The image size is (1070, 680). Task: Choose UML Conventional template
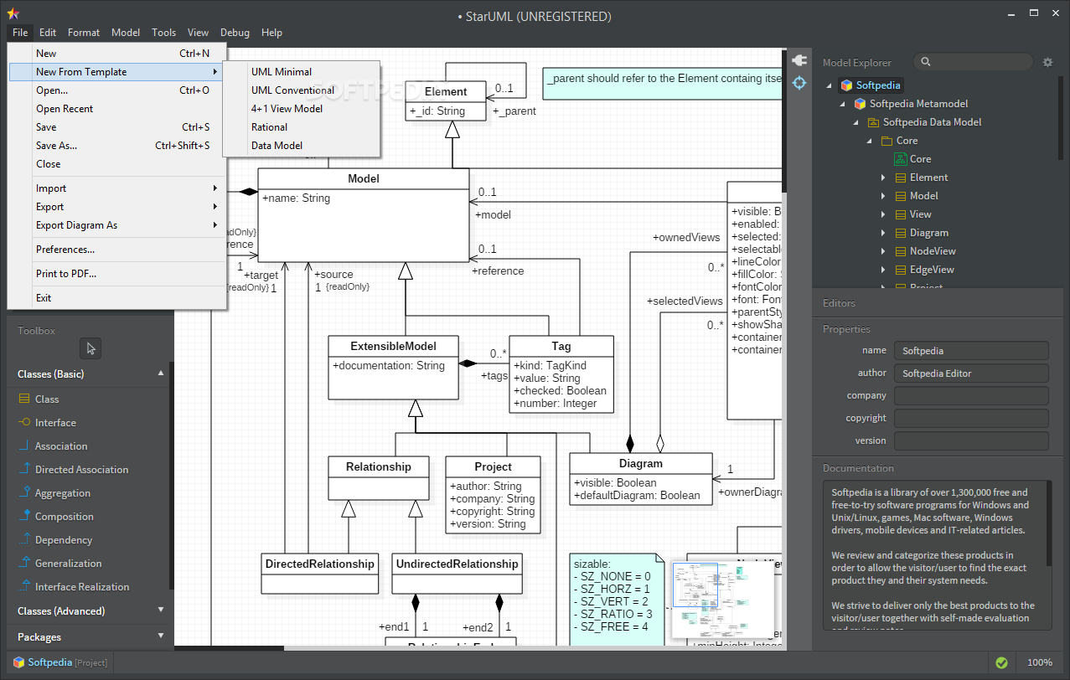pos(302,90)
